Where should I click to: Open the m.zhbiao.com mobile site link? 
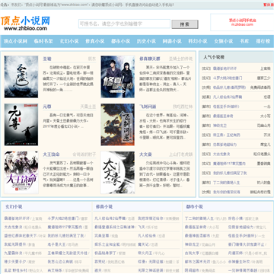(242, 24)
